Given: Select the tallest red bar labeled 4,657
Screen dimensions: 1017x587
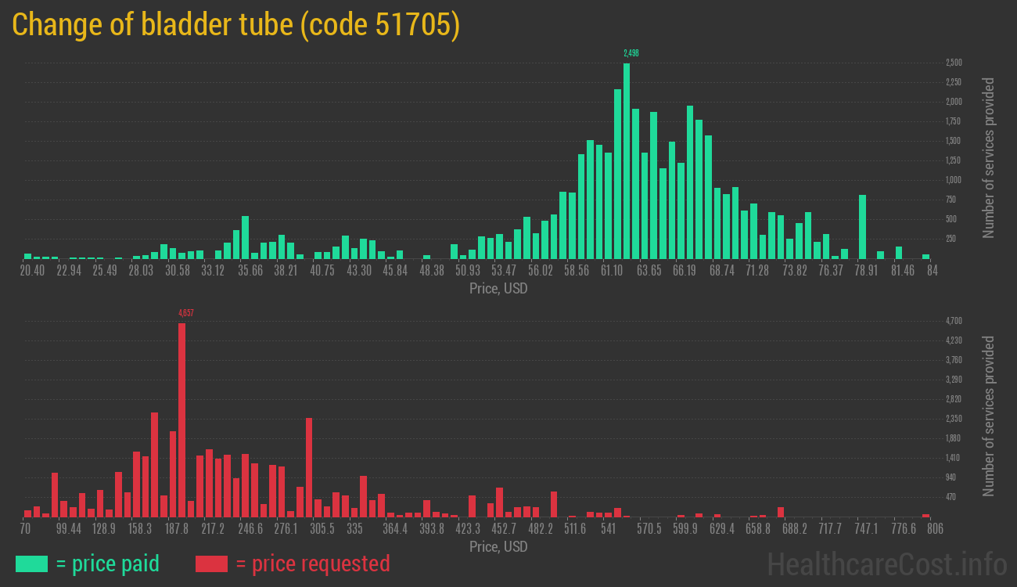Looking at the screenshot, I should click(x=181, y=420).
